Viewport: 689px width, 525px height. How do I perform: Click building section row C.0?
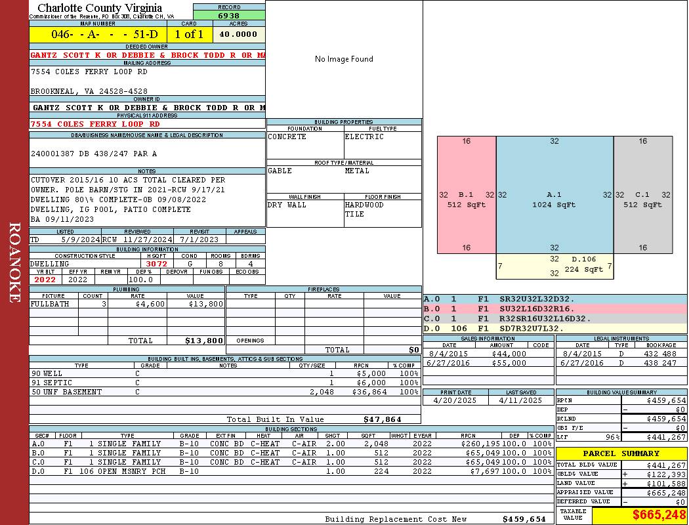[x=291, y=462]
